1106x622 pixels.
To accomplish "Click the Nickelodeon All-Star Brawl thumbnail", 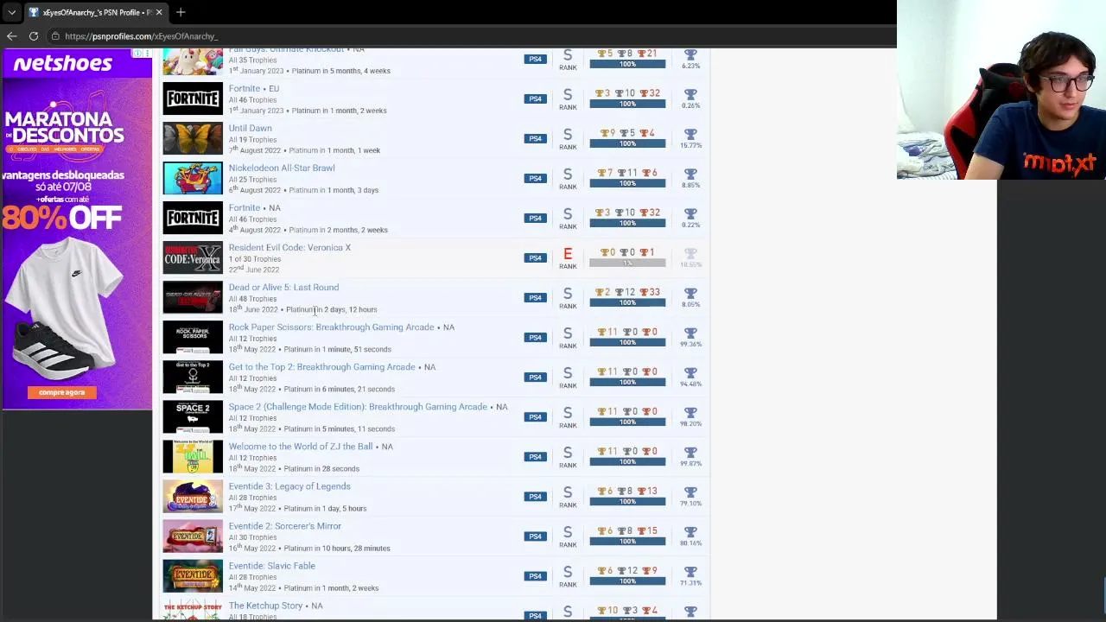I will 193,179.
